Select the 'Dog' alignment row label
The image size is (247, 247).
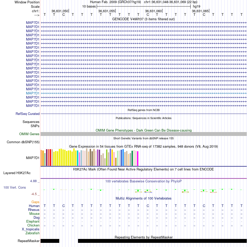click(x=36, y=218)
